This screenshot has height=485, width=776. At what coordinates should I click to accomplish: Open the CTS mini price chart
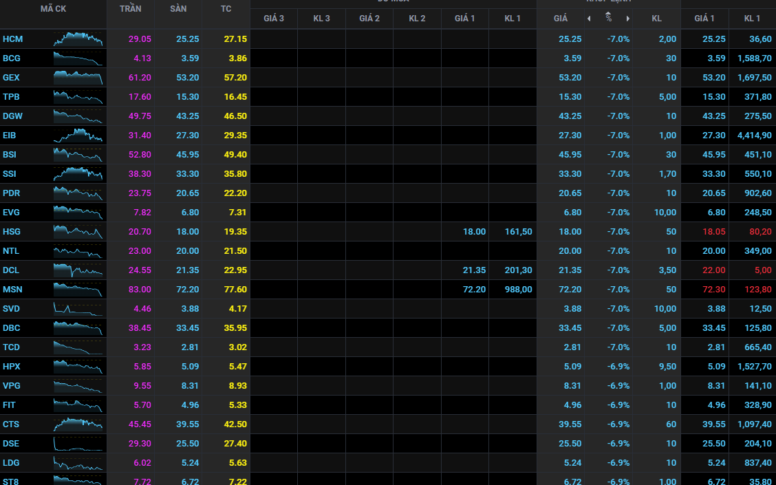tap(78, 424)
